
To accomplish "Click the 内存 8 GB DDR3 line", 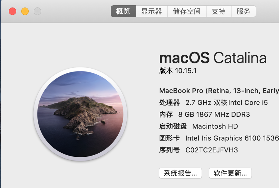I will [x=205, y=114].
